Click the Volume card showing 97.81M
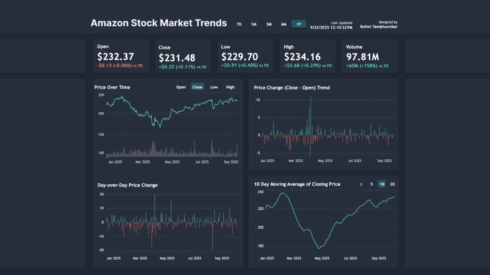Image resolution: width=490 pixels, height=275 pixels. point(370,55)
